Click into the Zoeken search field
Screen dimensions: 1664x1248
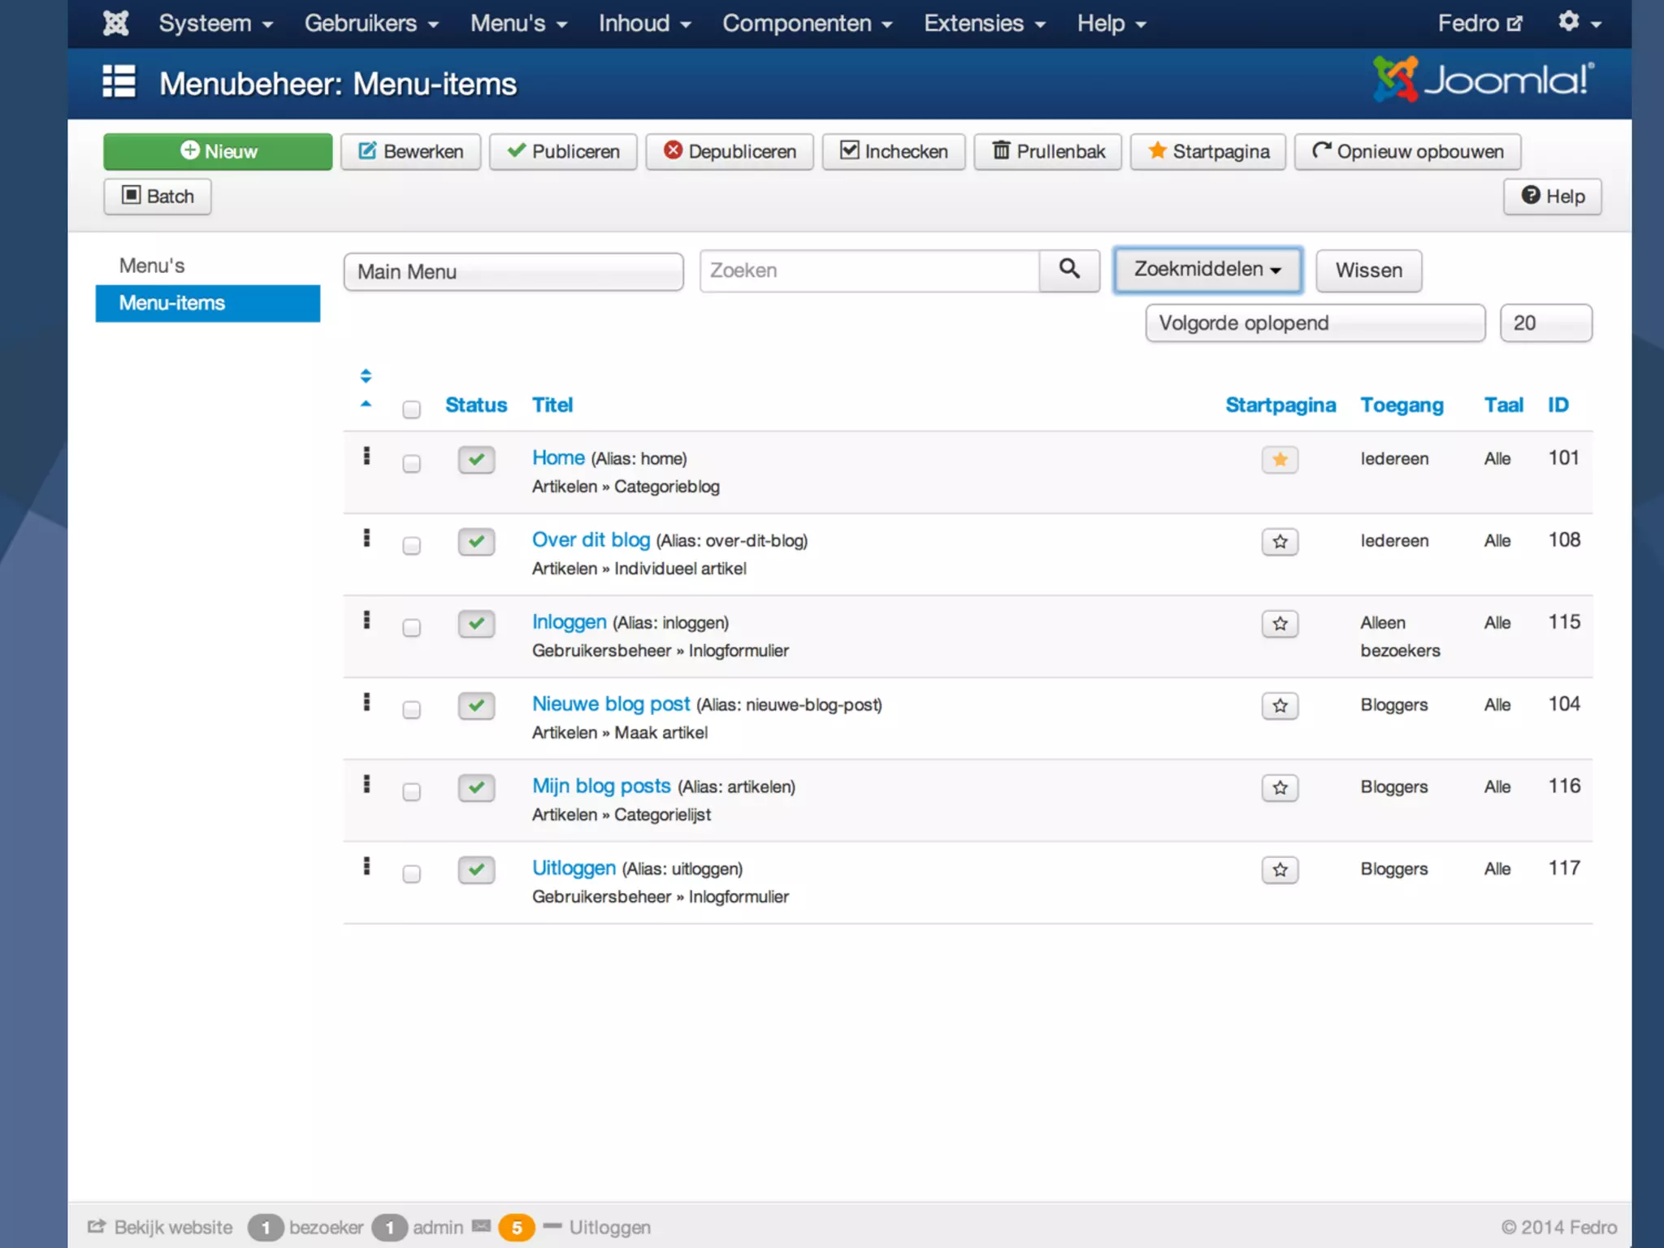[x=869, y=271]
